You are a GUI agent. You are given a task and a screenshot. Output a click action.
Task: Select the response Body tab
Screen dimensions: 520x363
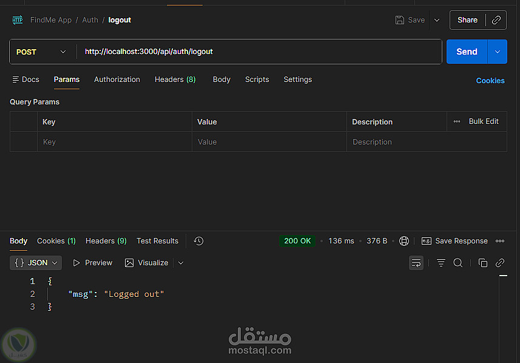(x=19, y=241)
